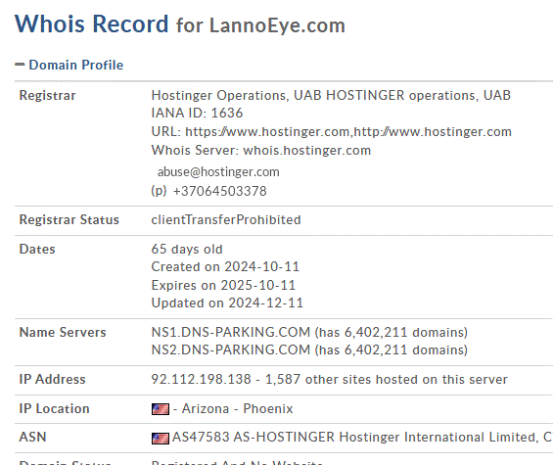
Task: Select the LannoEye.com domain title
Action: click(277, 25)
